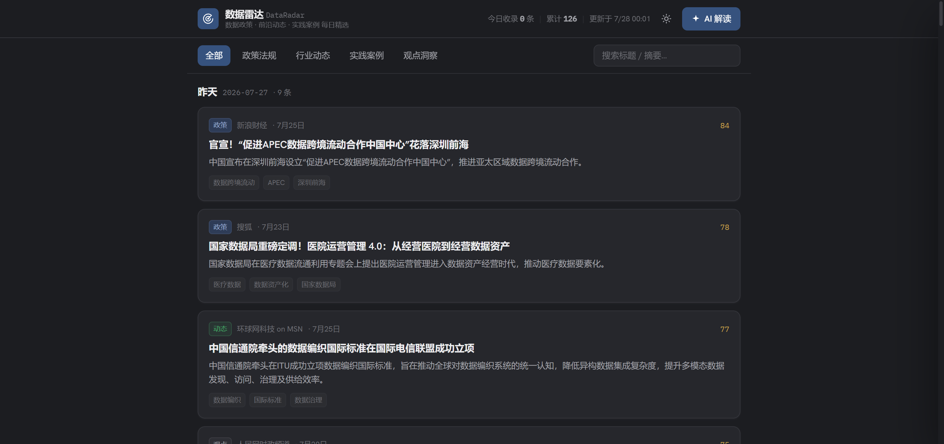Open article 国家数据局重磅定调 医院运营管理 4.0
944x444 pixels.
pos(359,246)
